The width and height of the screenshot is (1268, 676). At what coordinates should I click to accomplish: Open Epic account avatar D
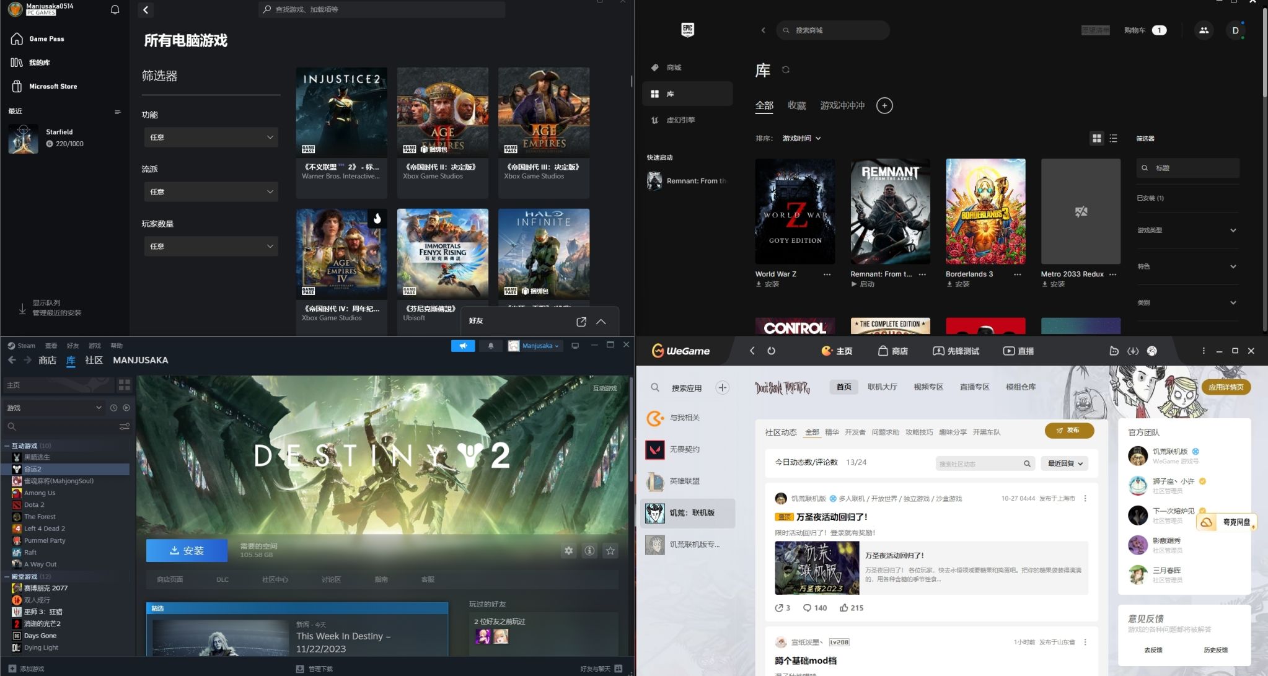pos(1235,30)
